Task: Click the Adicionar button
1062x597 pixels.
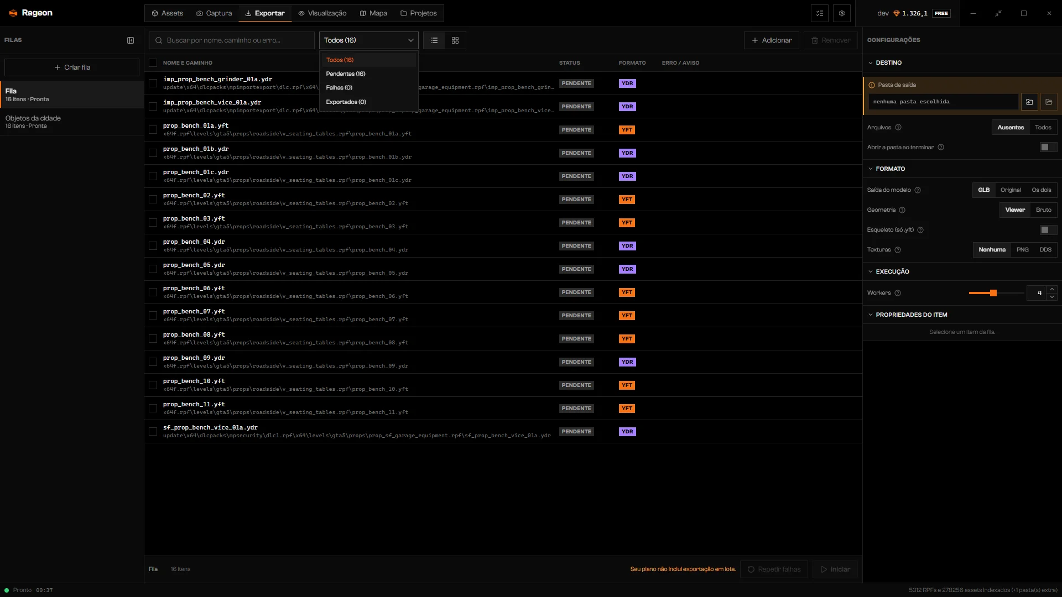Action: click(x=772, y=40)
